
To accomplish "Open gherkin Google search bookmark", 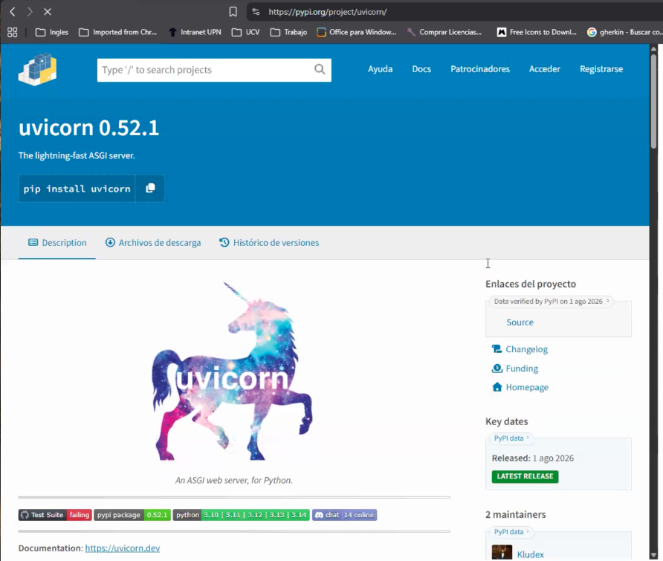I will (624, 32).
